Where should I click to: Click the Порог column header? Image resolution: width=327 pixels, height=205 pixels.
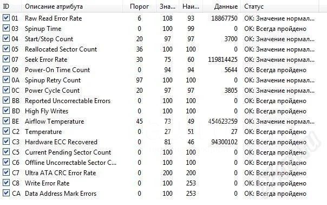(x=139, y=7)
